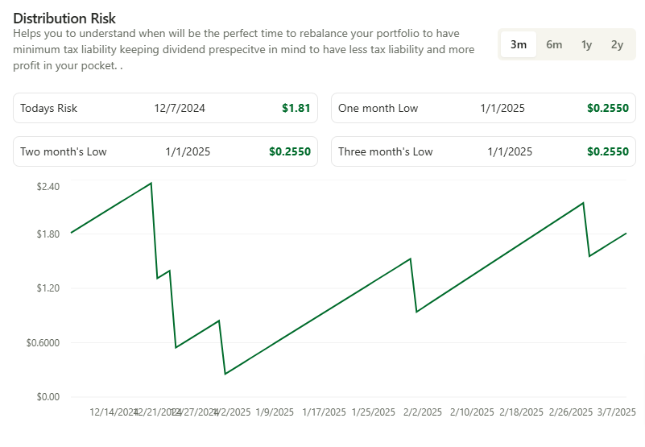Click the chart peak near 2/26/2025
The height and width of the screenshot is (447, 645).
click(x=583, y=203)
